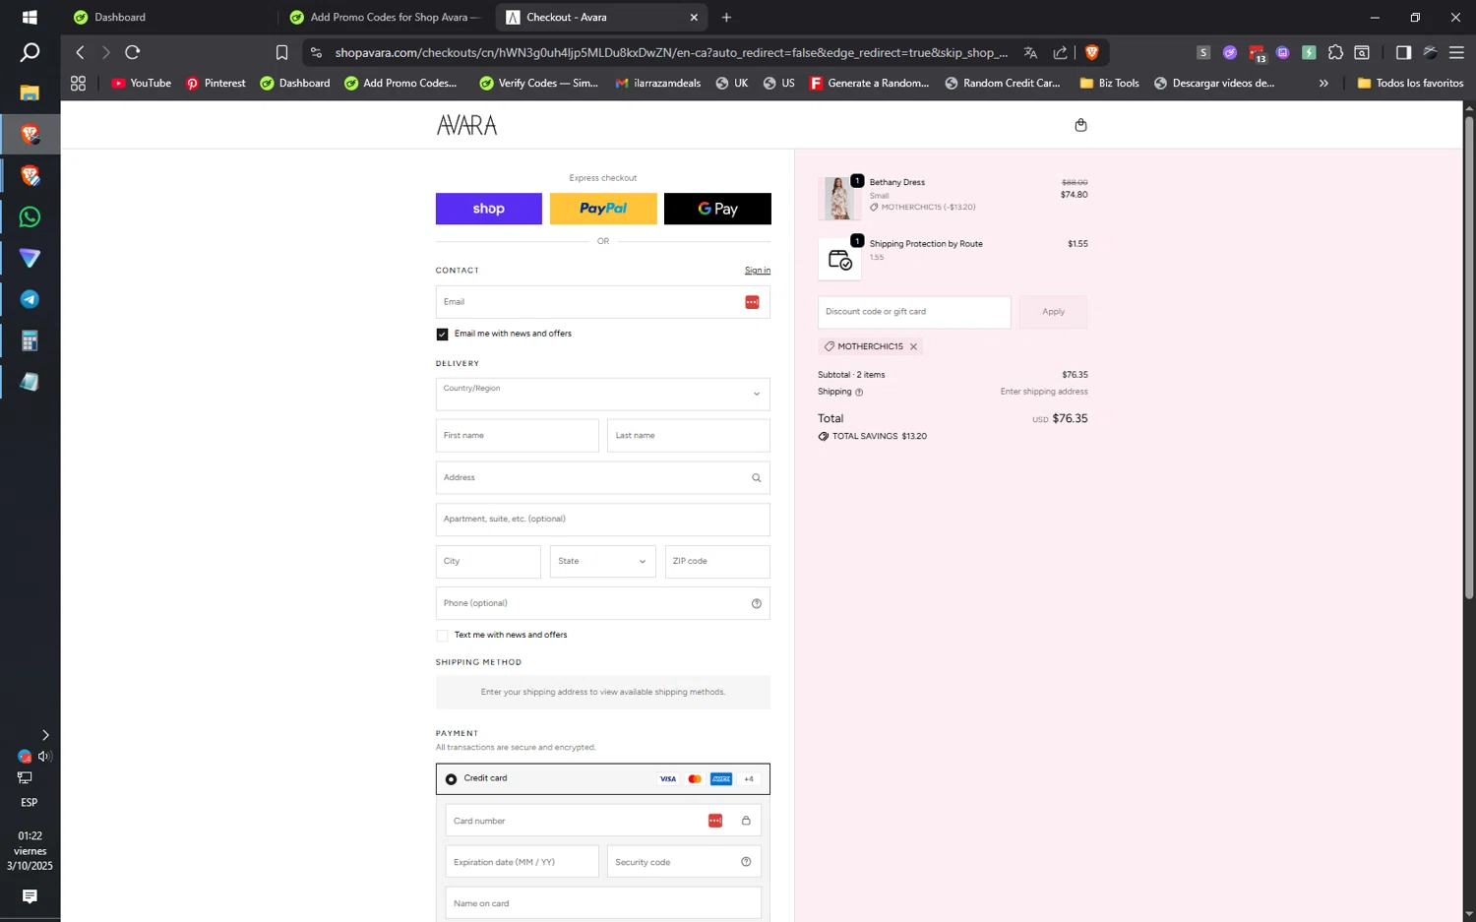Viewport: 1476px width, 922px height.
Task: Open File Explorer from the taskbar
Action: 30,92
